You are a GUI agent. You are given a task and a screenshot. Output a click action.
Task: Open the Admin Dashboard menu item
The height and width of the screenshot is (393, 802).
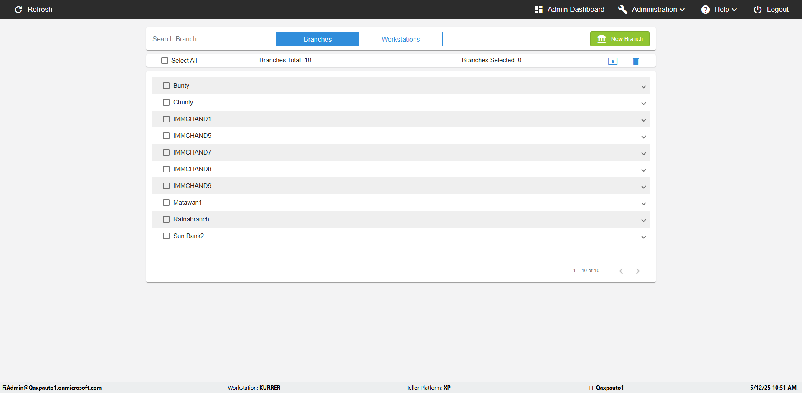576,9
